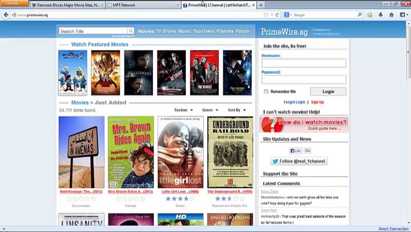The width and height of the screenshot is (411, 232).
Task: Click the Facebook Like button
Action: coord(295,151)
